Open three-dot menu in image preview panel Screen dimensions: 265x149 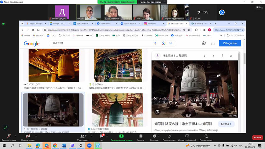pyautogui.click(x=222, y=56)
